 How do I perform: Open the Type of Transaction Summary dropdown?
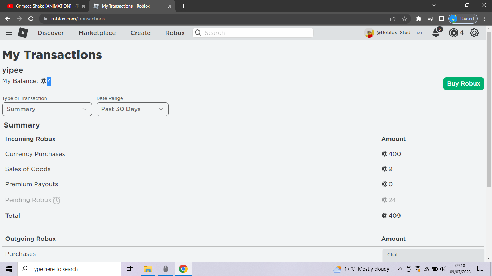click(x=47, y=109)
